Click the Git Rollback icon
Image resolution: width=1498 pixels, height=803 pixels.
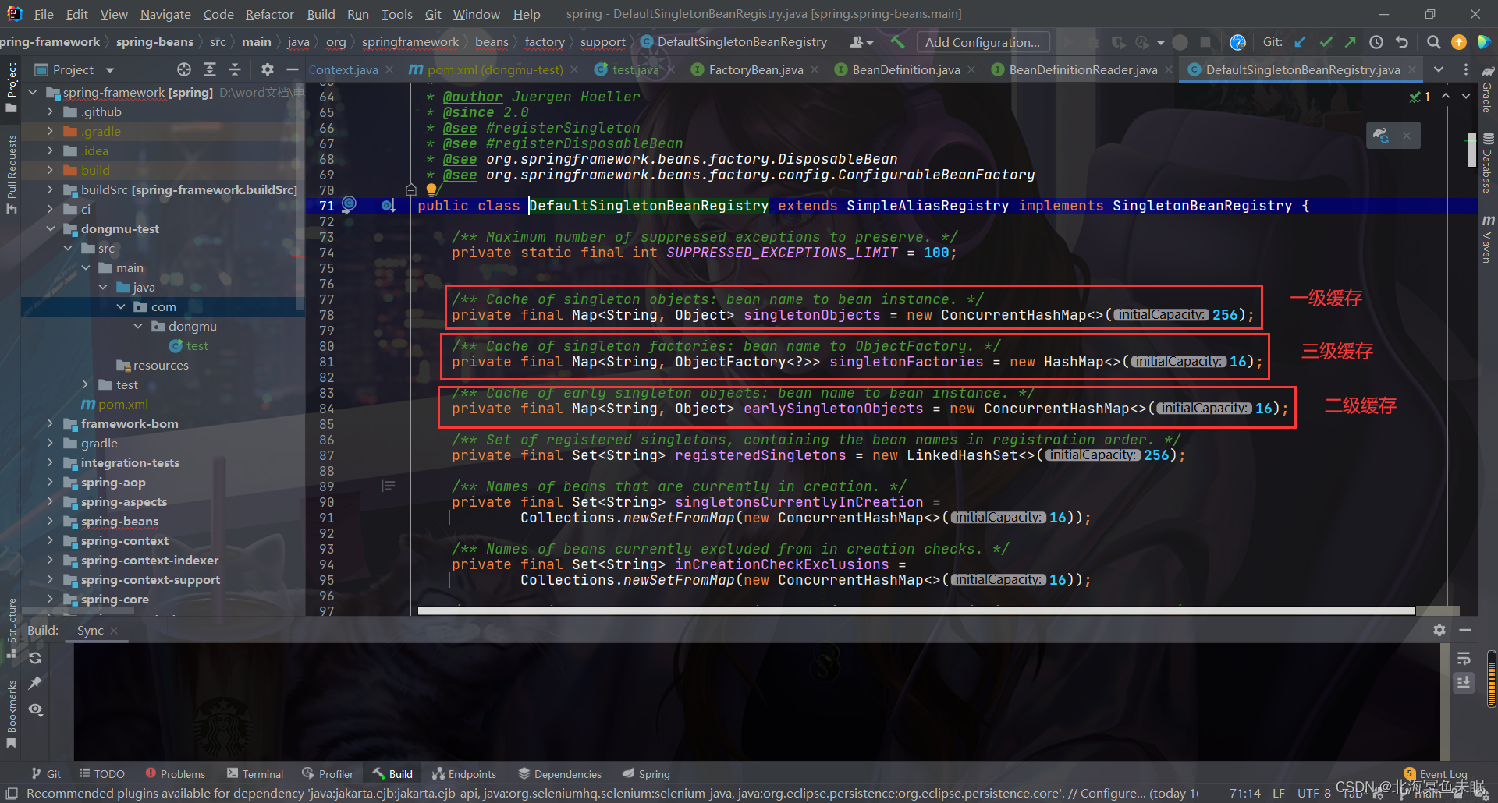(x=1402, y=42)
